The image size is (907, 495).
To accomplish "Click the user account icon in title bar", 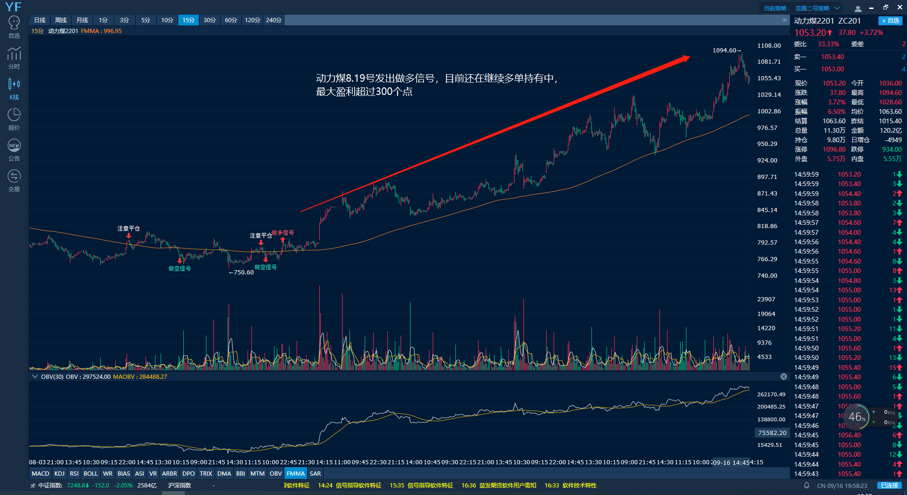I will click(x=858, y=9).
